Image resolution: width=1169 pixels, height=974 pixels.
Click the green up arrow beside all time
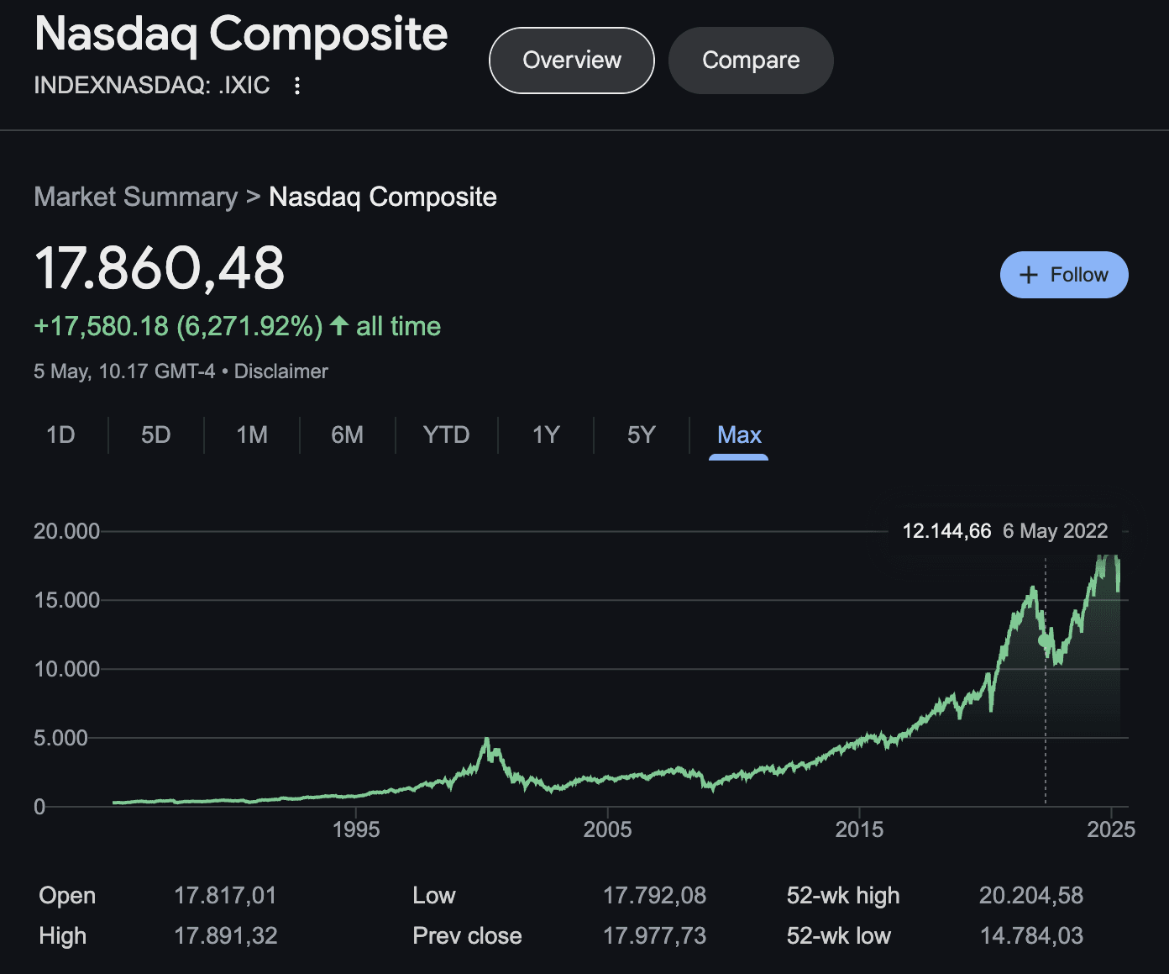pos(339,326)
